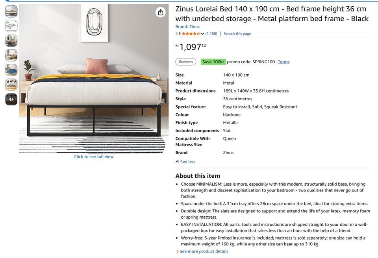Select the blue underbed storage thumbnail
The height and width of the screenshot is (258, 378).
coord(11,70)
